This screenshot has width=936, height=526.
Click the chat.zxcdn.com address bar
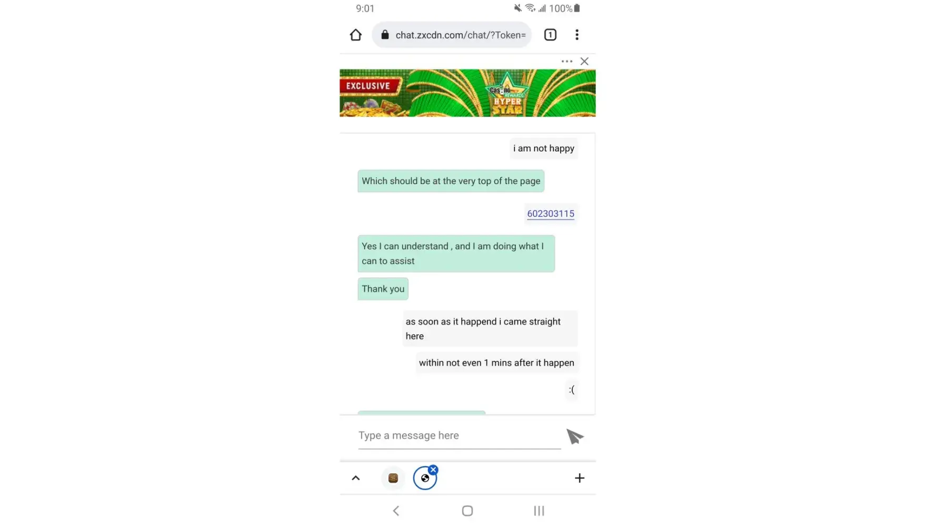452,35
